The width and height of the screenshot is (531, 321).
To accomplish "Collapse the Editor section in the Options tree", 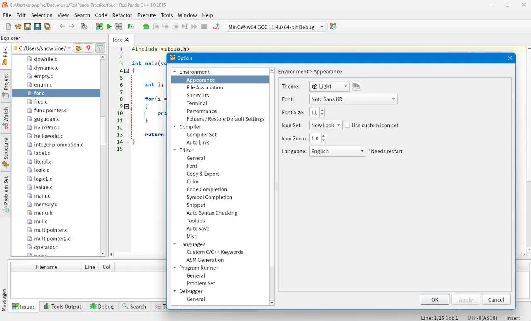I will (x=175, y=150).
